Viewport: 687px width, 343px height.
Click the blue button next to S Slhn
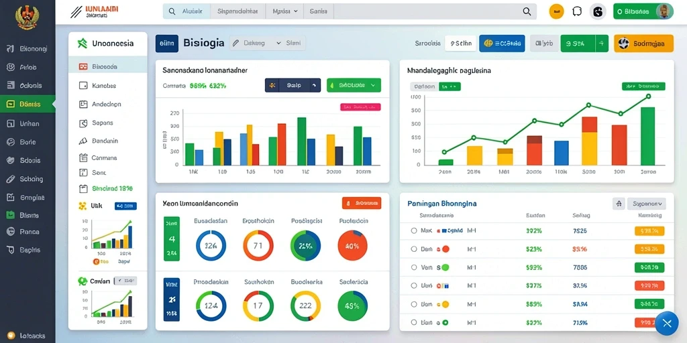(502, 44)
